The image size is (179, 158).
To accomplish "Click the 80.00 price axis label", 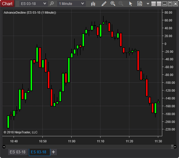I will pos(168,12).
